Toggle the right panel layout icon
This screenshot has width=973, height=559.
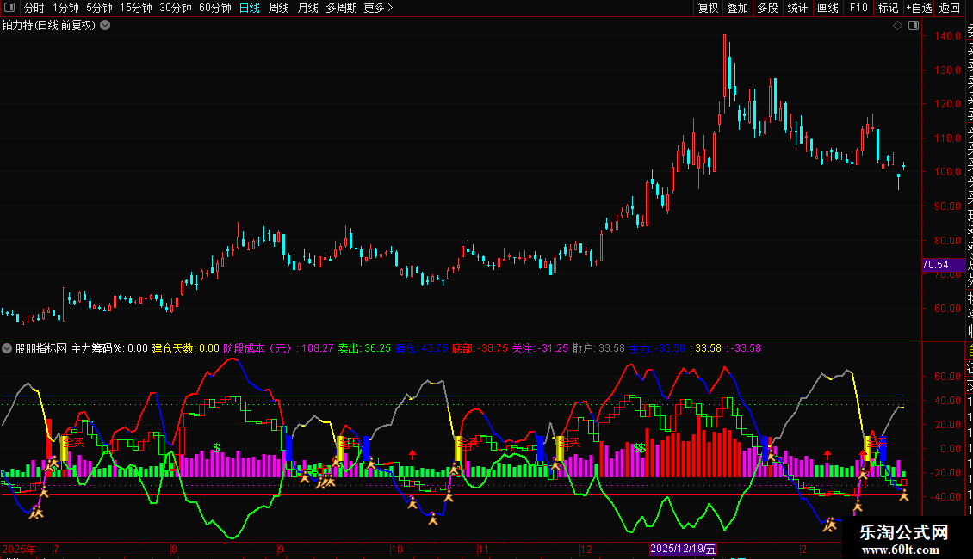tap(914, 25)
